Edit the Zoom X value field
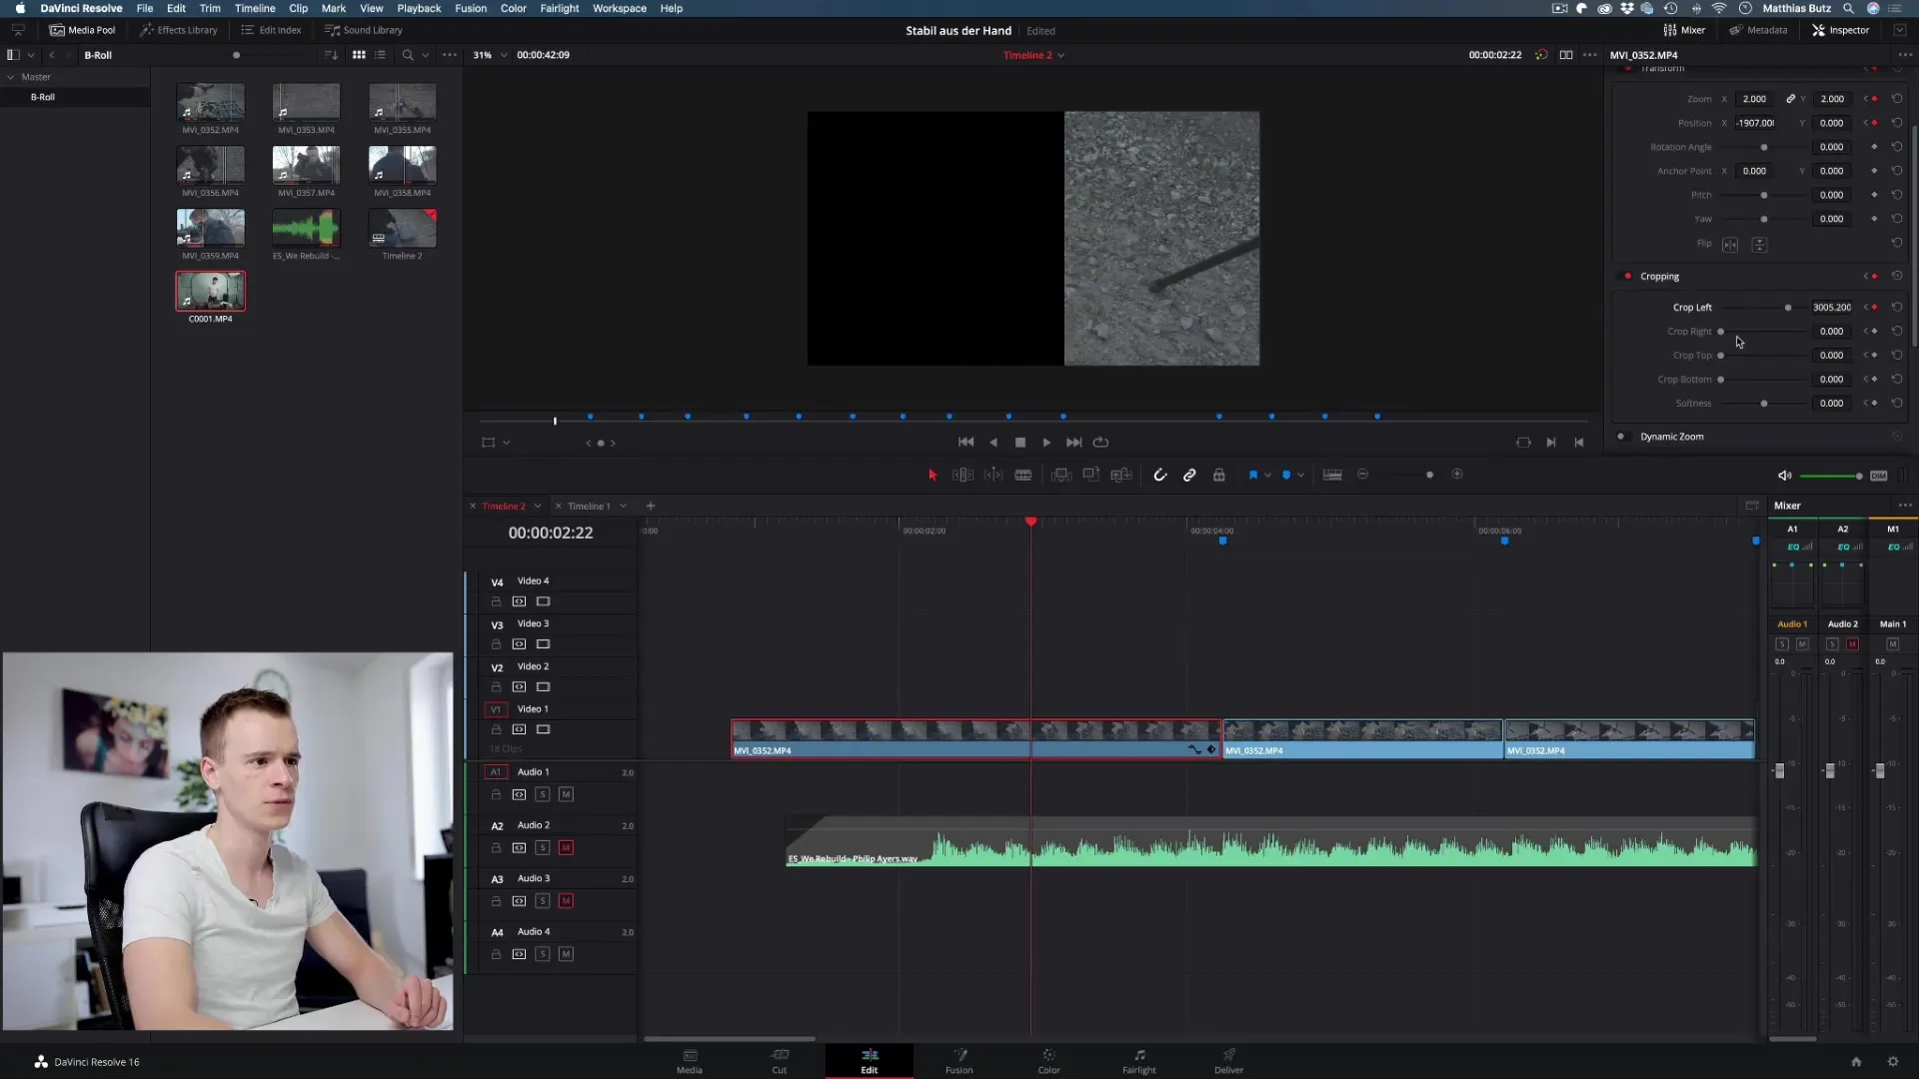 point(1756,99)
